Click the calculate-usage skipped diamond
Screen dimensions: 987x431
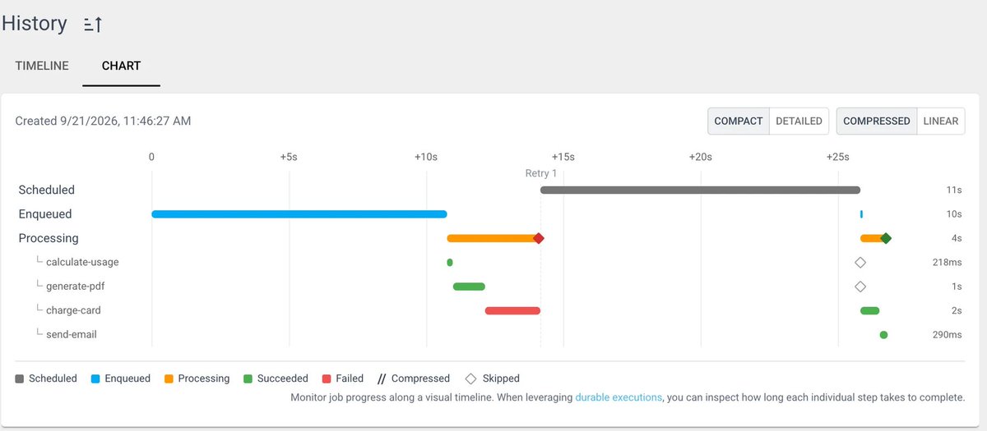pyautogui.click(x=860, y=263)
